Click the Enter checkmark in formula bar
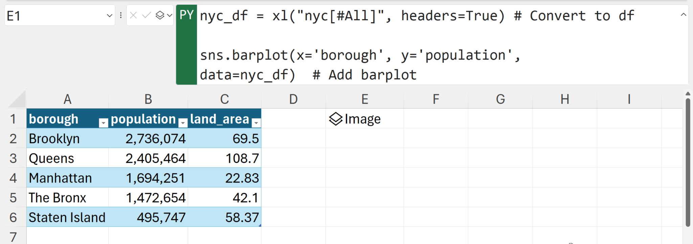 tap(146, 16)
